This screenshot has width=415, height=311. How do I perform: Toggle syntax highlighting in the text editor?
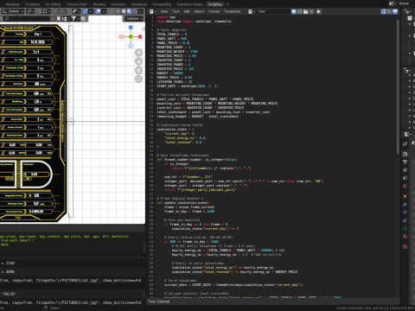(x=395, y=11)
